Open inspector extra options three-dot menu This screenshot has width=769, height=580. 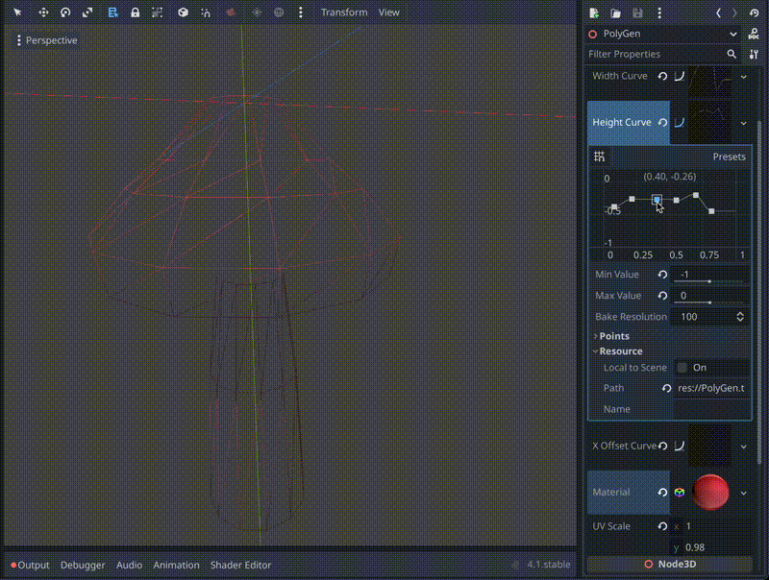[x=659, y=12]
